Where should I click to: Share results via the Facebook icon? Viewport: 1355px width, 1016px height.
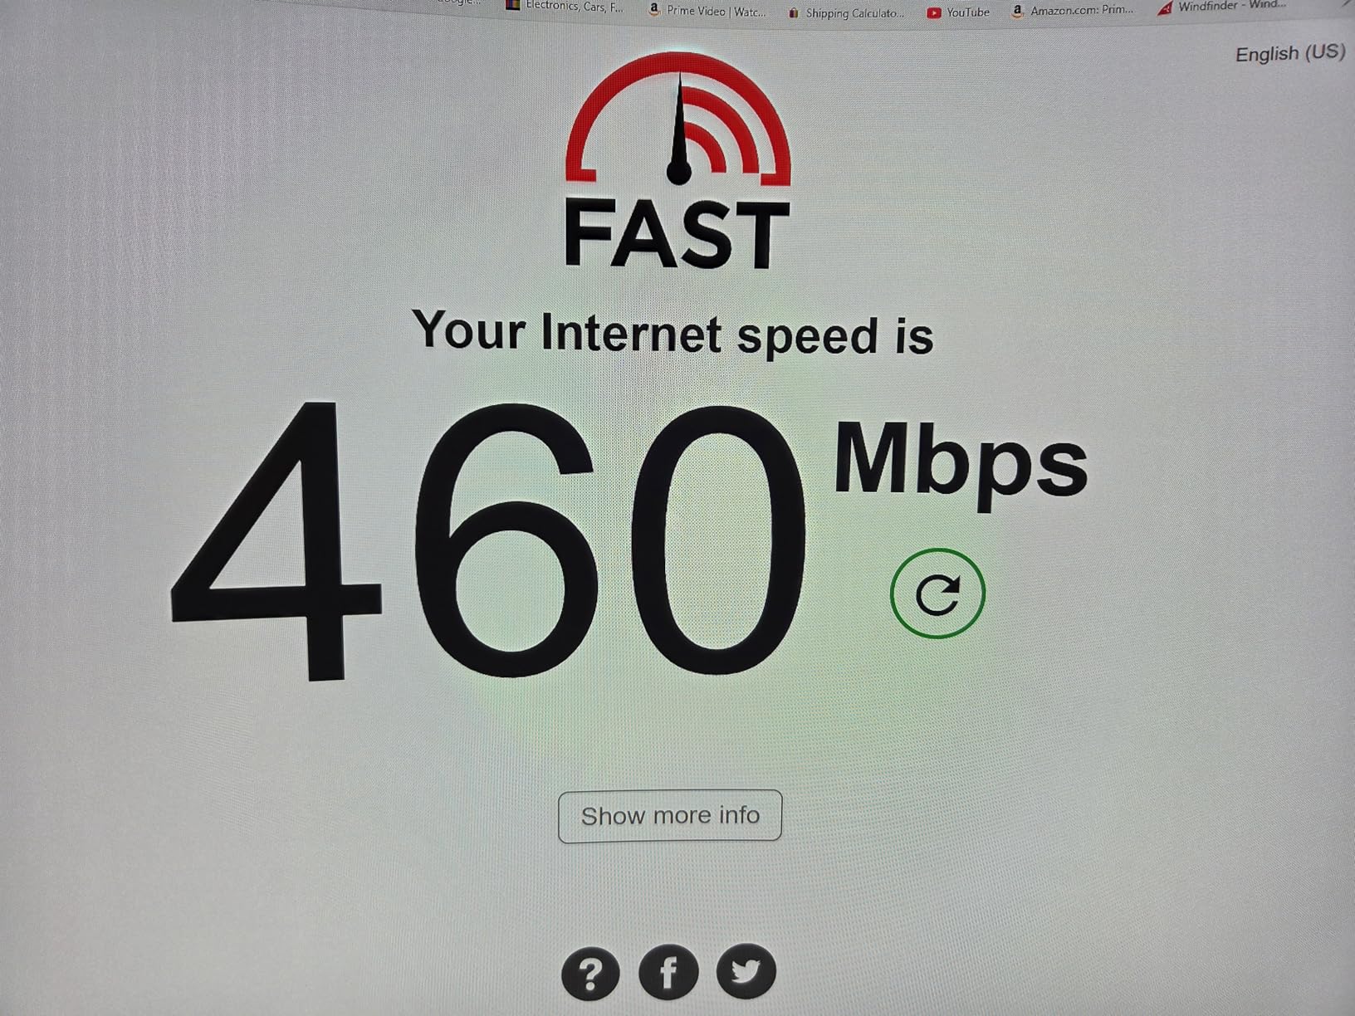click(668, 971)
